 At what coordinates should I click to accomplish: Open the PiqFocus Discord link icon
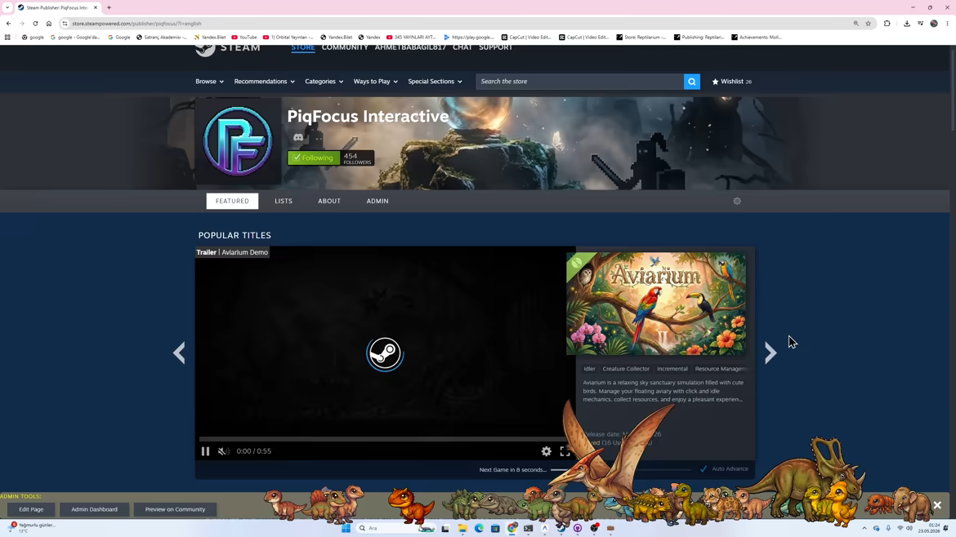[298, 138]
